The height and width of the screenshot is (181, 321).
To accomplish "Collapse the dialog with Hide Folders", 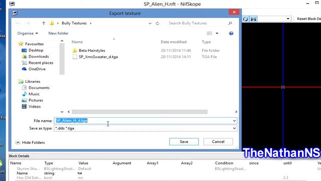I will (30, 142).
